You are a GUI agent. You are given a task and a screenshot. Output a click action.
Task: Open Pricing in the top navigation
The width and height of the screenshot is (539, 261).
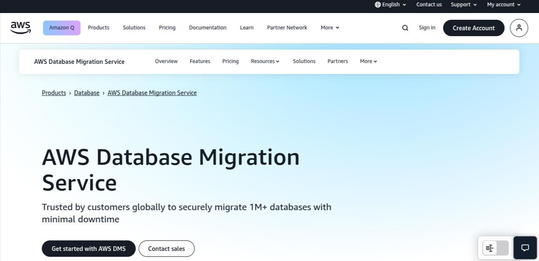(167, 28)
